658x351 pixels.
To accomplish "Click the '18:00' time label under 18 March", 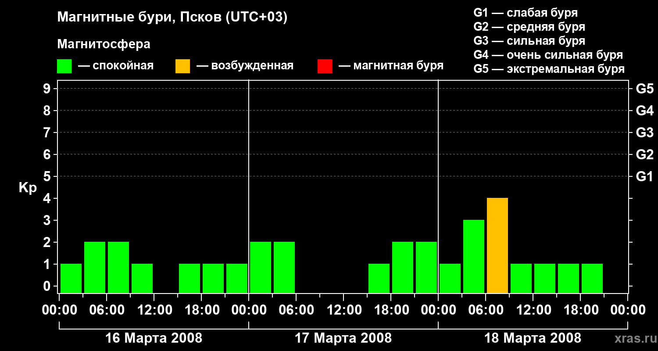I will (580, 310).
